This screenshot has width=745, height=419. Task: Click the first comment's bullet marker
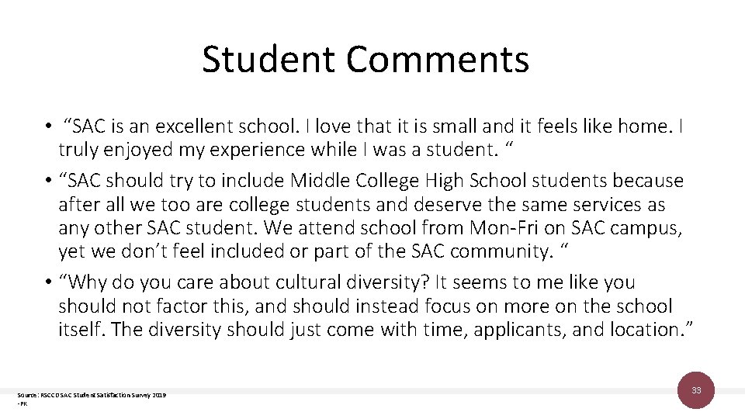click(x=47, y=127)
